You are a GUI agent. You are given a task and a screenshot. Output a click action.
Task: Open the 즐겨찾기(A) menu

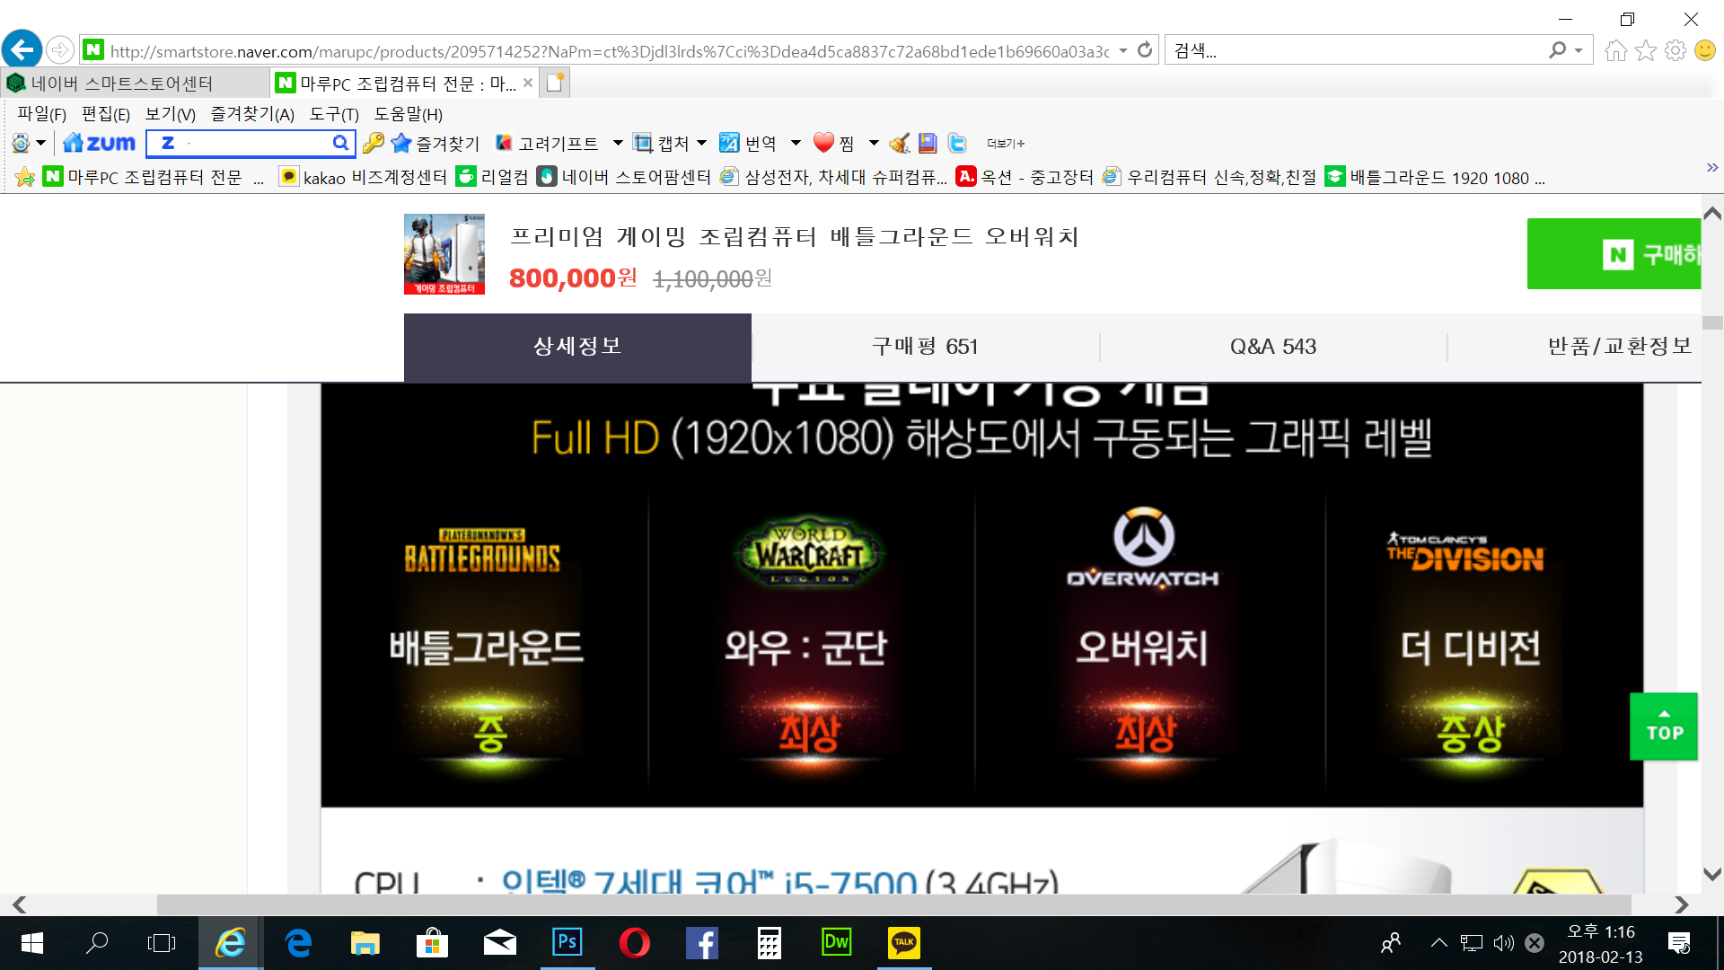click(x=252, y=114)
